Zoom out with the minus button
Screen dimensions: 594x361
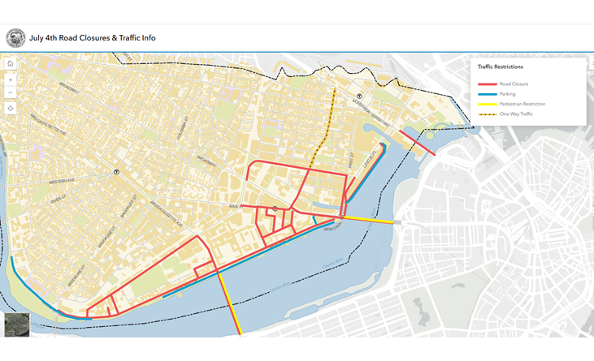pyautogui.click(x=10, y=93)
